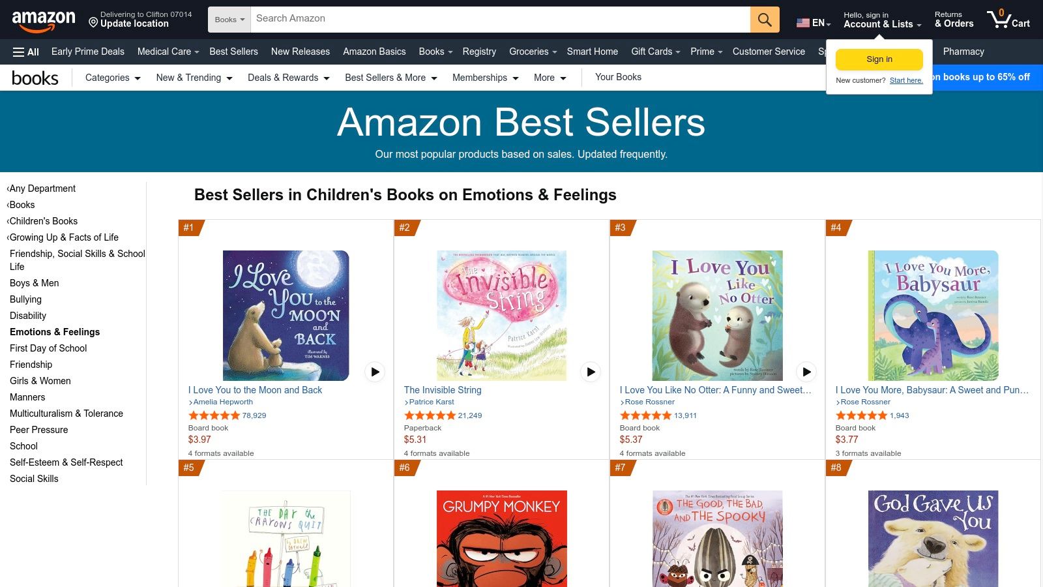Click the Update location pin
This screenshot has height=587, width=1043.
(93, 23)
